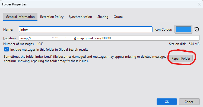Untick Include messages in Global Search
Screen dimensions: 203x107
(7, 49)
